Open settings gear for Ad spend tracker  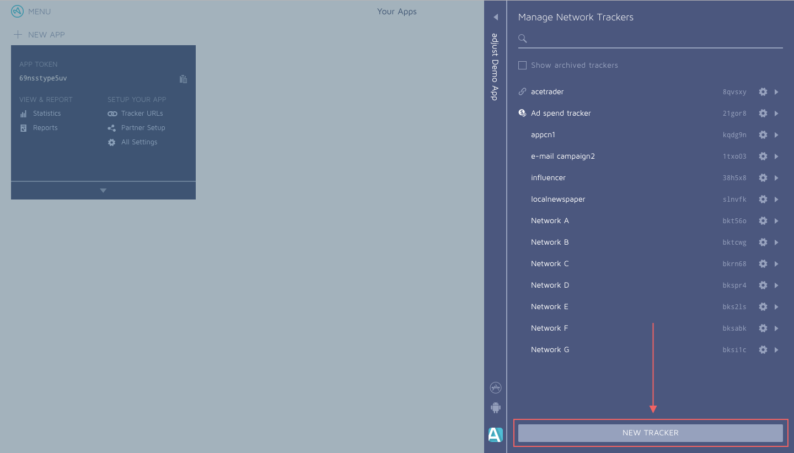pyautogui.click(x=763, y=114)
